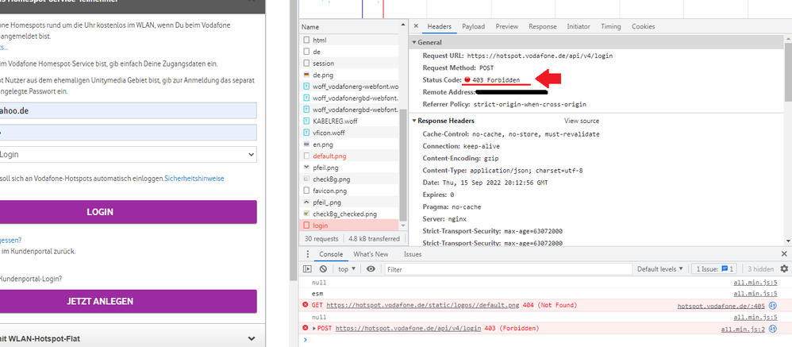Select the pfeil_.png request
Image resolution: width=792 pixels, height=347 pixels.
click(x=349, y=202)
